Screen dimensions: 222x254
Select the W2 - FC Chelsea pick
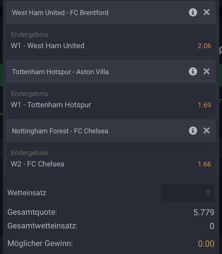point(38,164)
